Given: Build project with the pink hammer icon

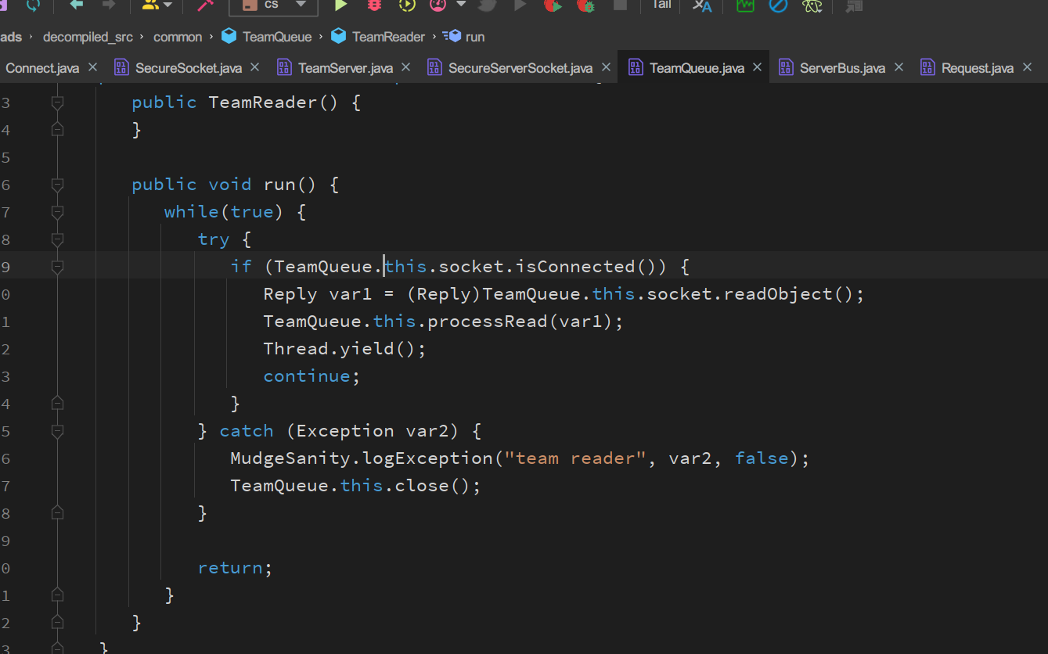Looking at the screenshot, I should click(205, 5).
